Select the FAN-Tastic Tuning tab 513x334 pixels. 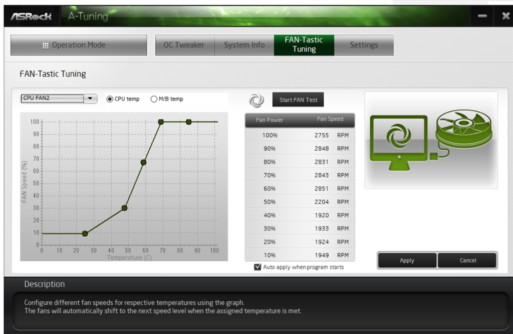coord(304,45)
